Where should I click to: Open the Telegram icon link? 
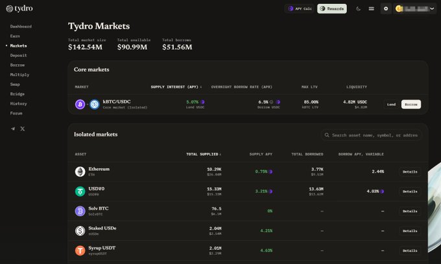(13, 129)
